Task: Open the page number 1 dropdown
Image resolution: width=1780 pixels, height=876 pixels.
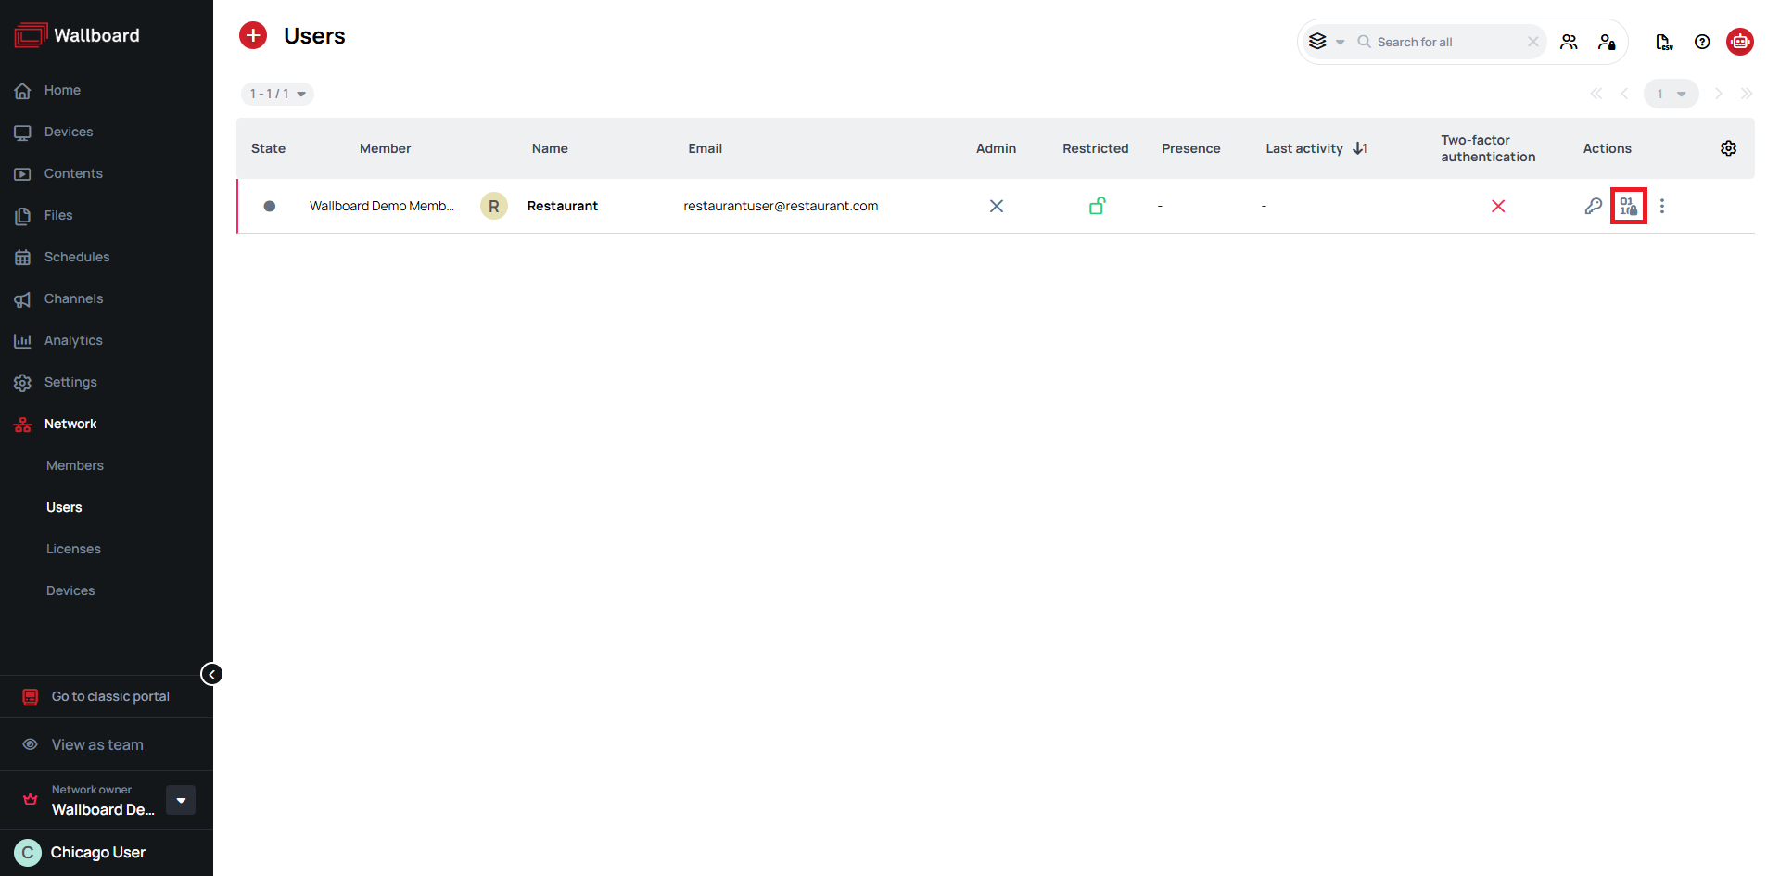Action: (1671, 94)
